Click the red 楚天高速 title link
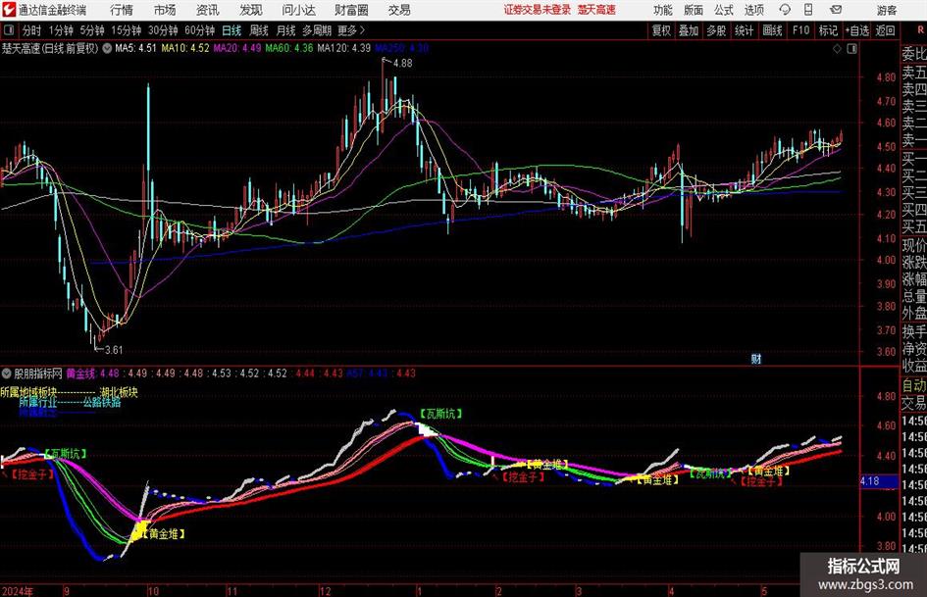Image resolution: width=927 pixels, height=597 pixels. pos(596,10)
